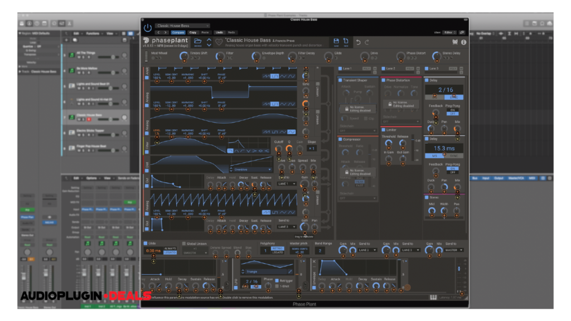
Task: Turn on Ping-Pong in the first Delay
Action: click(x=452, y=110)
